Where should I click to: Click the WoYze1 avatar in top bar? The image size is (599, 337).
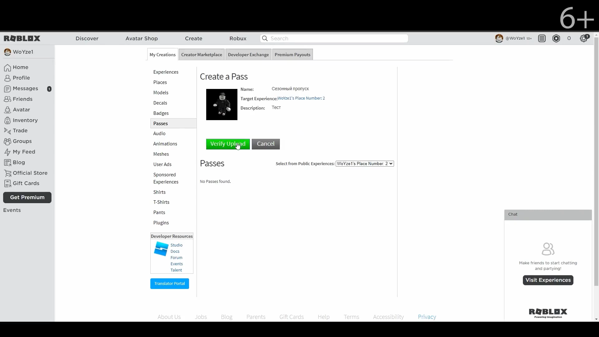point(499,38)
